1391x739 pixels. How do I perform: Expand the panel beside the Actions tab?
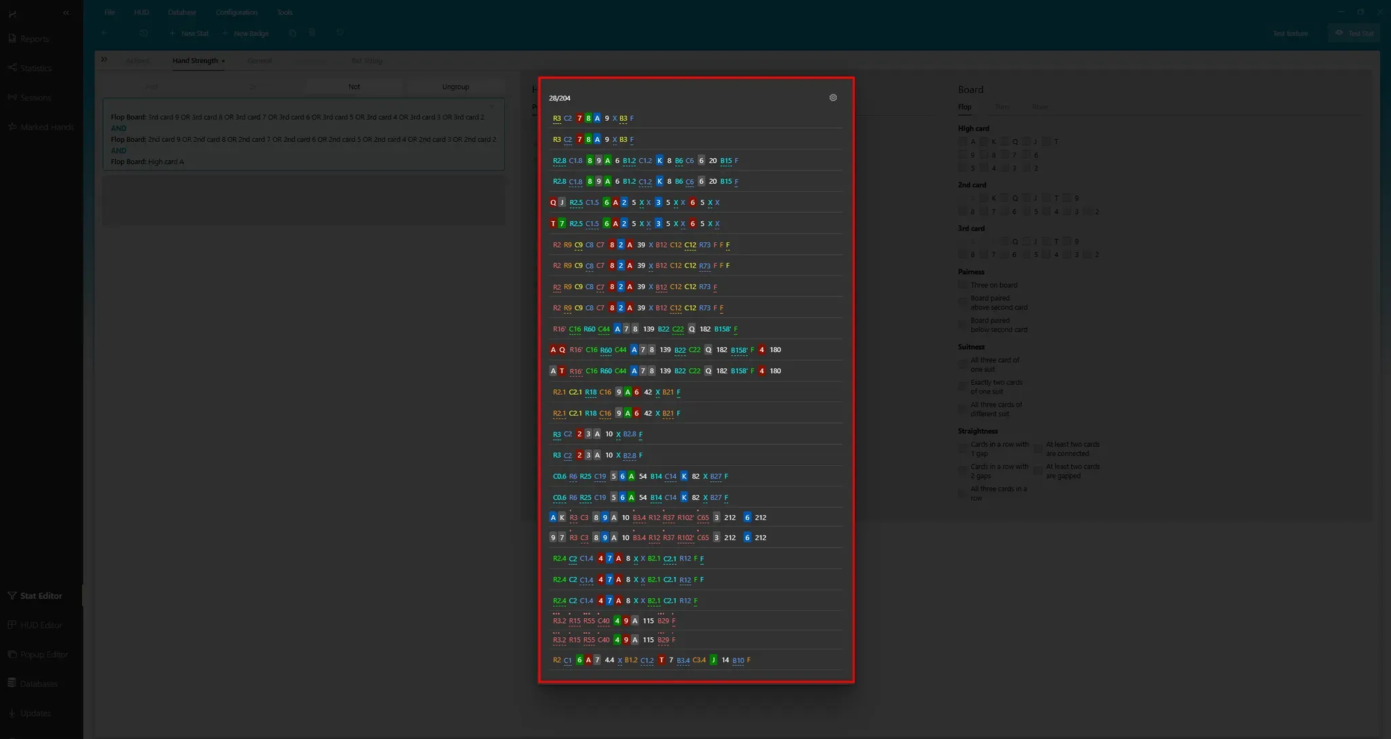coord(104,60)
